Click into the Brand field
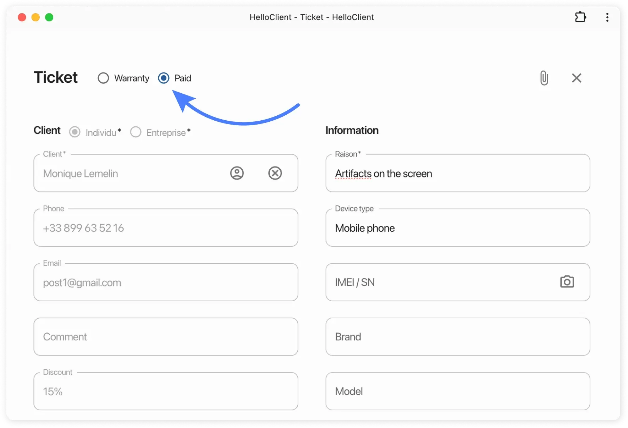The height and width of the screenshot is (428, 628). coord(458,336)
